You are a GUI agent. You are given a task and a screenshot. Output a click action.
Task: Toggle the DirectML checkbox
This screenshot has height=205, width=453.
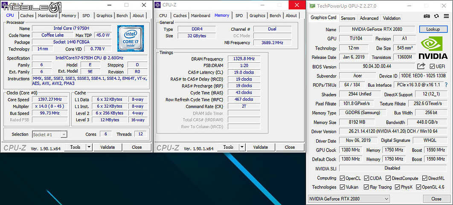pyautogui.click(x=424, y=178)
